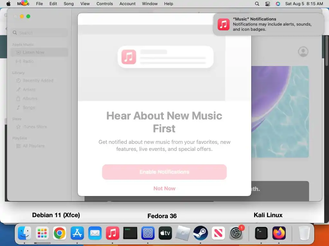Open Spotlight search in the menu bar
Viewport: 329px width, 246px height.
click(257, 4)
